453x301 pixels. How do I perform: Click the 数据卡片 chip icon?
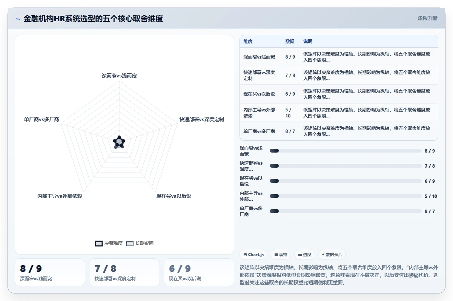pos(323,255)
